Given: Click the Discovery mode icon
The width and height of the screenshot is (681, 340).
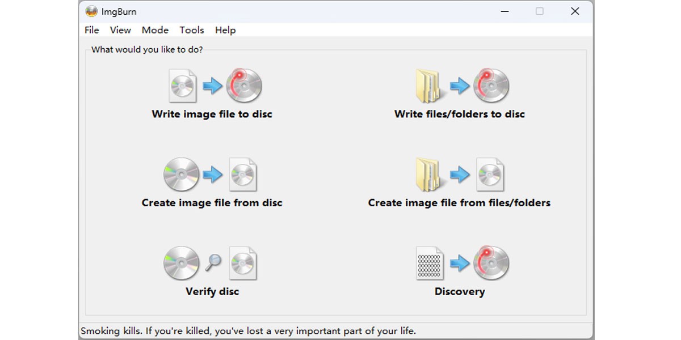Looking at the screenshot, I should tap(462, 263).
